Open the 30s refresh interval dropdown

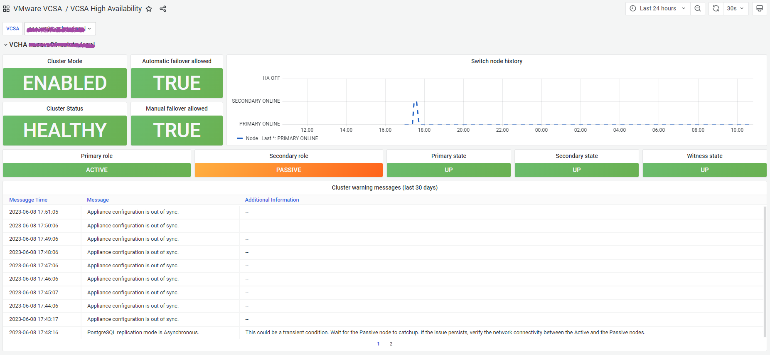736,8
